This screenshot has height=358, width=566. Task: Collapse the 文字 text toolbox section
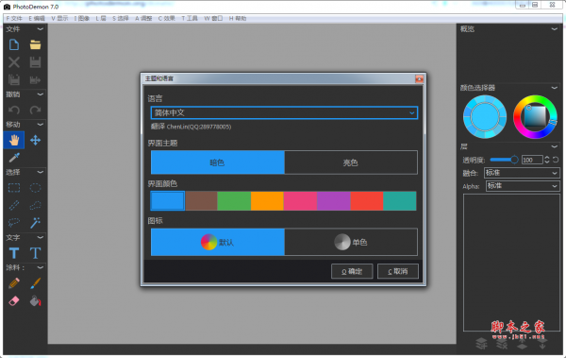click(40, 238)
